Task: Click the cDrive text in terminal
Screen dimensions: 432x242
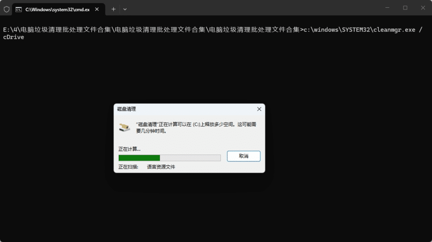Action: coord(13,37)
